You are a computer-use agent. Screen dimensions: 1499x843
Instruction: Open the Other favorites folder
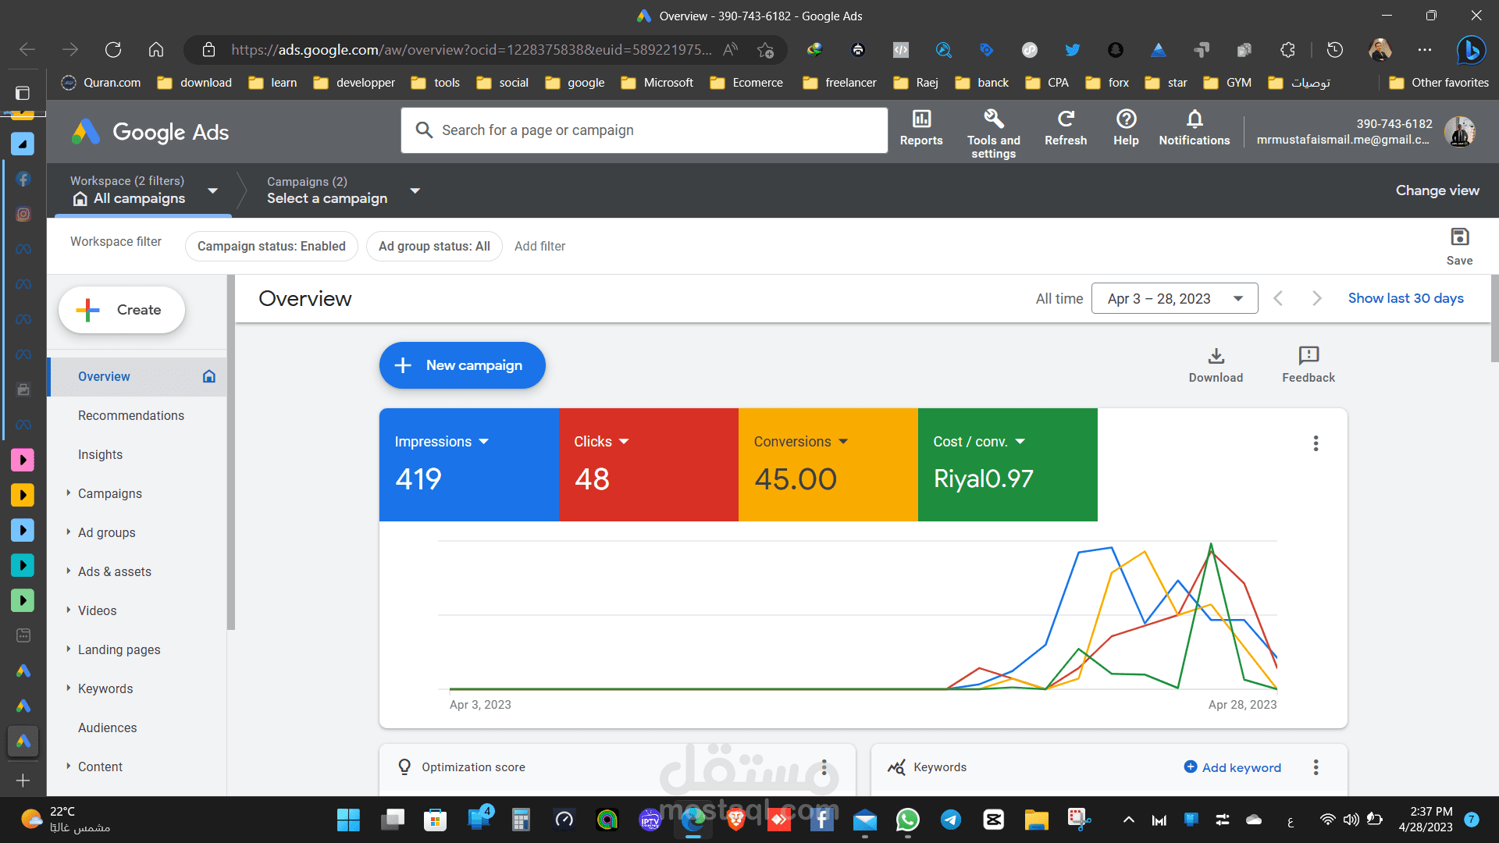coord(1439,83)
